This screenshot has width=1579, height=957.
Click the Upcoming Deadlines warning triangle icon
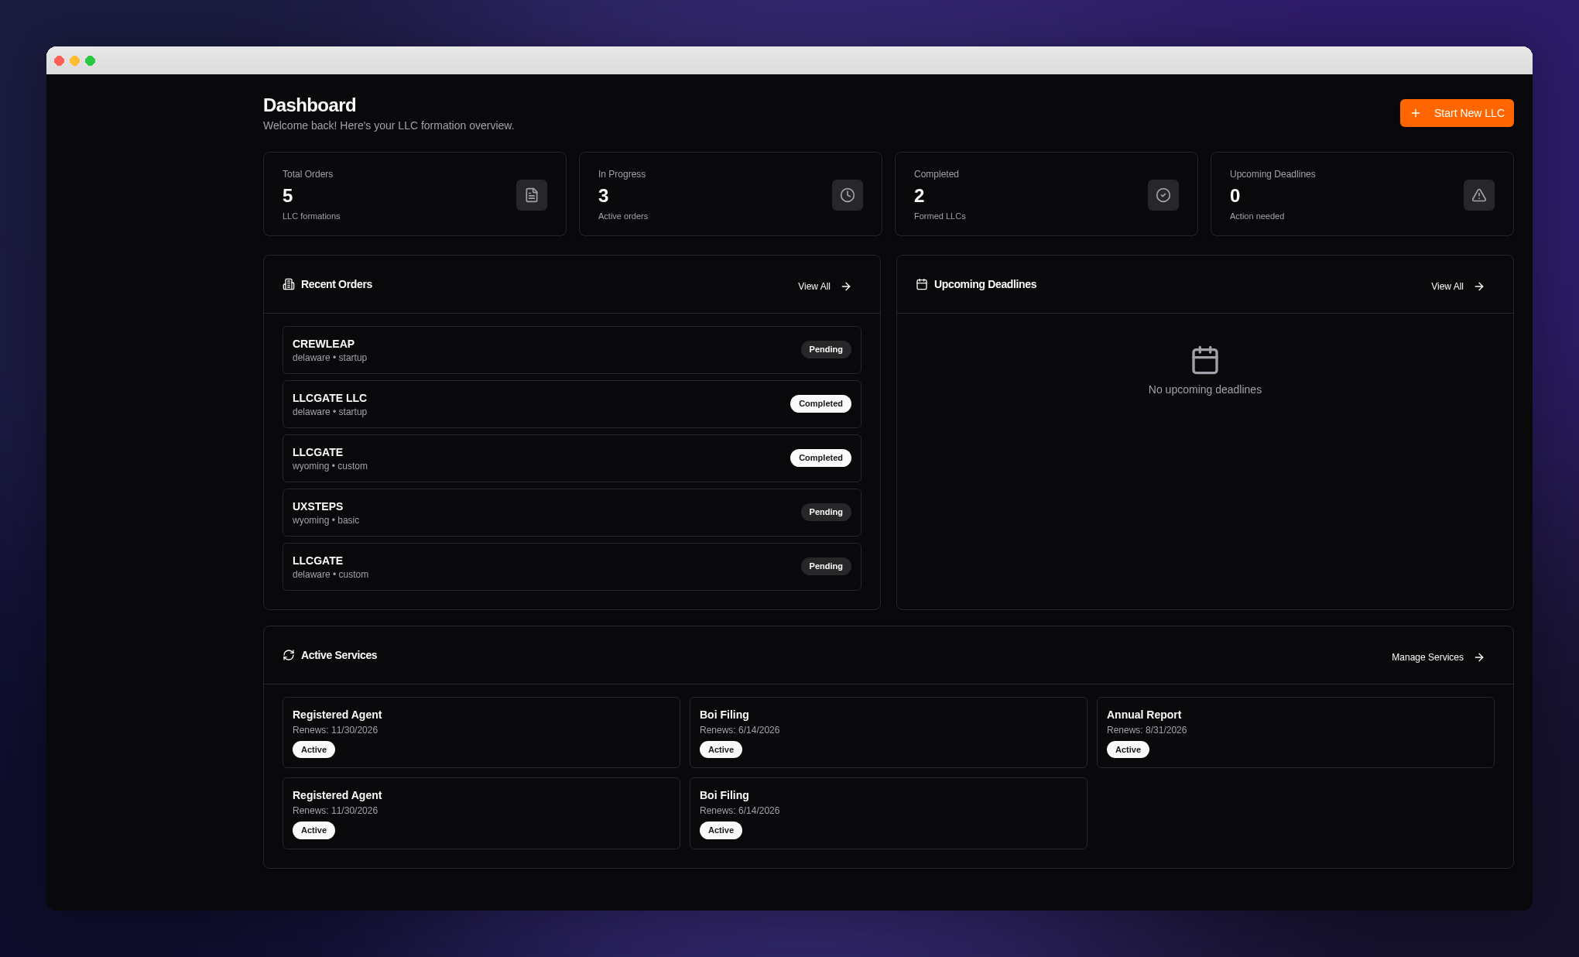tap(1479, 195)
